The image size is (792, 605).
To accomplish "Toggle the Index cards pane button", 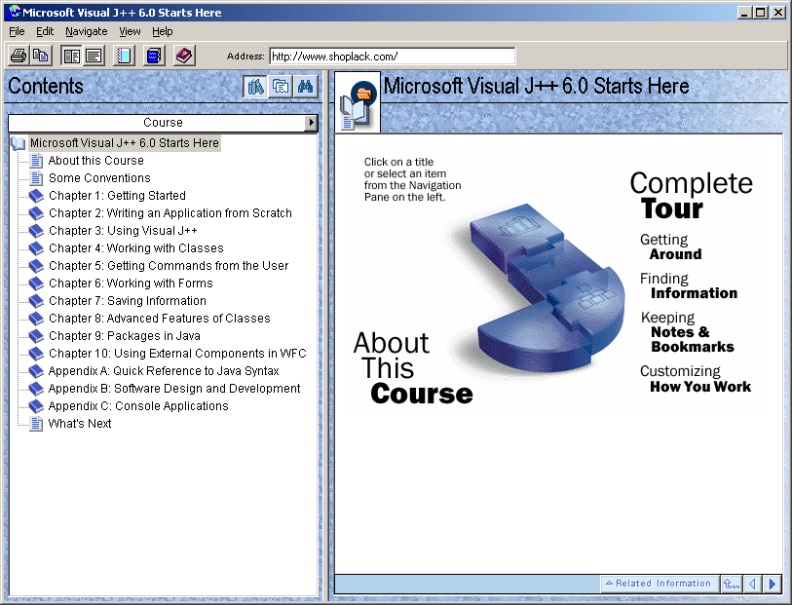I will point(281,87).
